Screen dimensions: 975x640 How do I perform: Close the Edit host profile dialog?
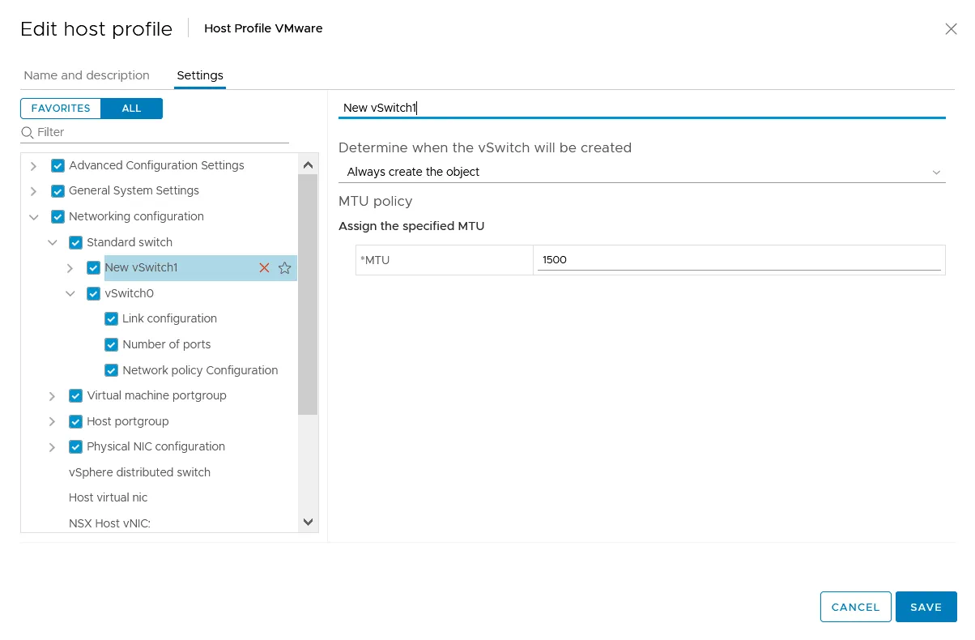pos(951,29)
